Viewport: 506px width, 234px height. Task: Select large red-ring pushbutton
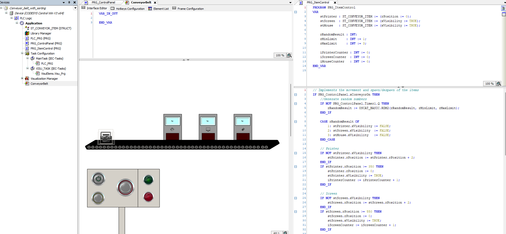[125, 187]
